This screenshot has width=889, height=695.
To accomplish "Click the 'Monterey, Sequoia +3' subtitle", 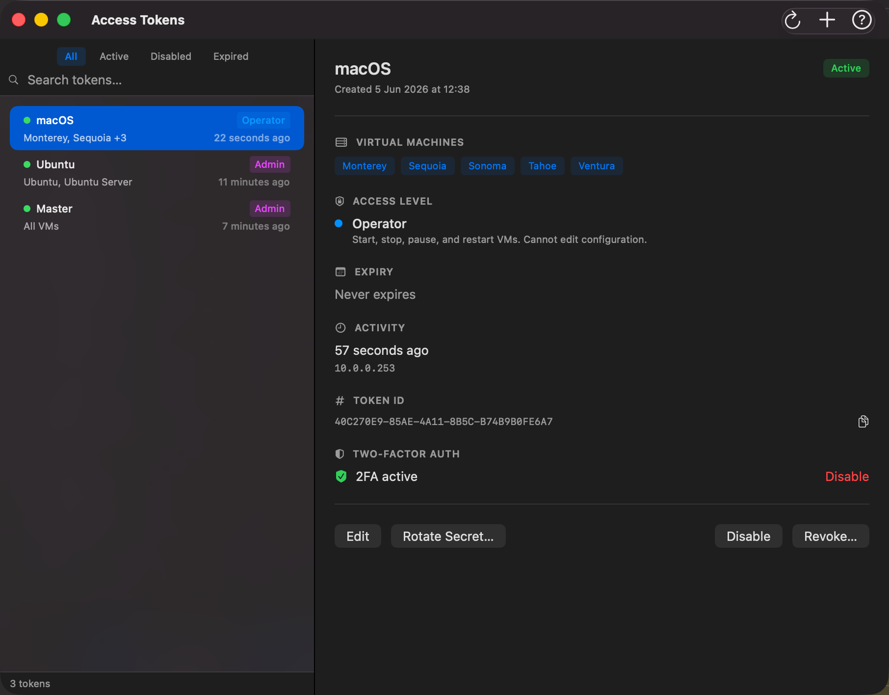I will pyautogui.click(x=75, y=138).
